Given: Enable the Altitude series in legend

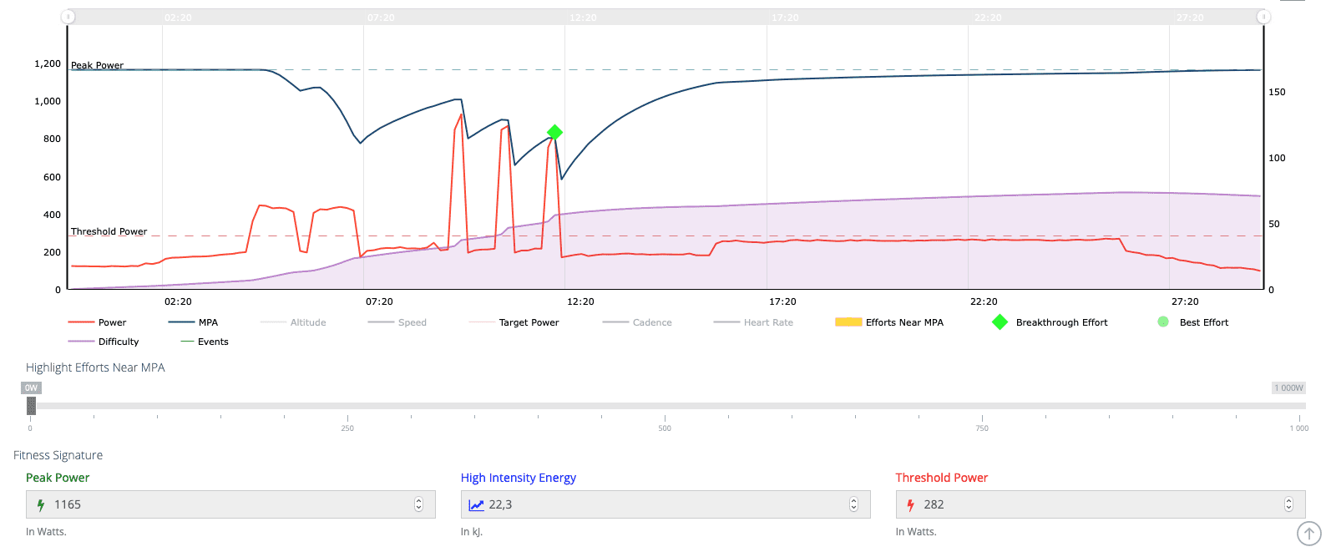Looking at the screenshot, I should pyautogui.click(x=307, y=322).
